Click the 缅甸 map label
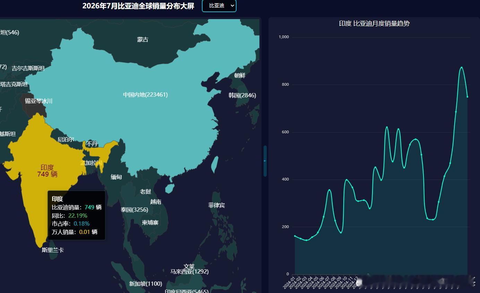This screenshot has height=293, width=480. (116, 177)
